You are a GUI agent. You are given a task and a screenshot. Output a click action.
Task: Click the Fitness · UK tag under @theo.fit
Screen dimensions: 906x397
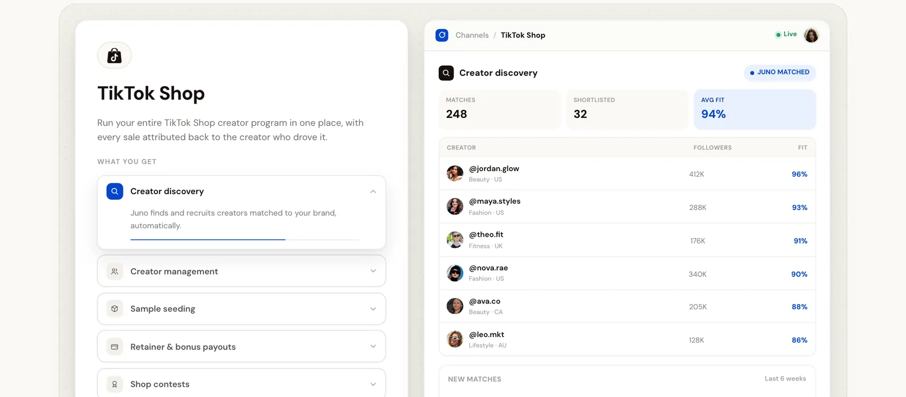(486, 246)
